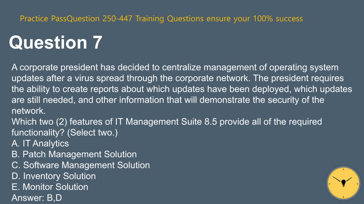Choose option B. Patch Management Solution
Image resolution: width=364 pixels, height=204 pixels.
pos(74,154)
